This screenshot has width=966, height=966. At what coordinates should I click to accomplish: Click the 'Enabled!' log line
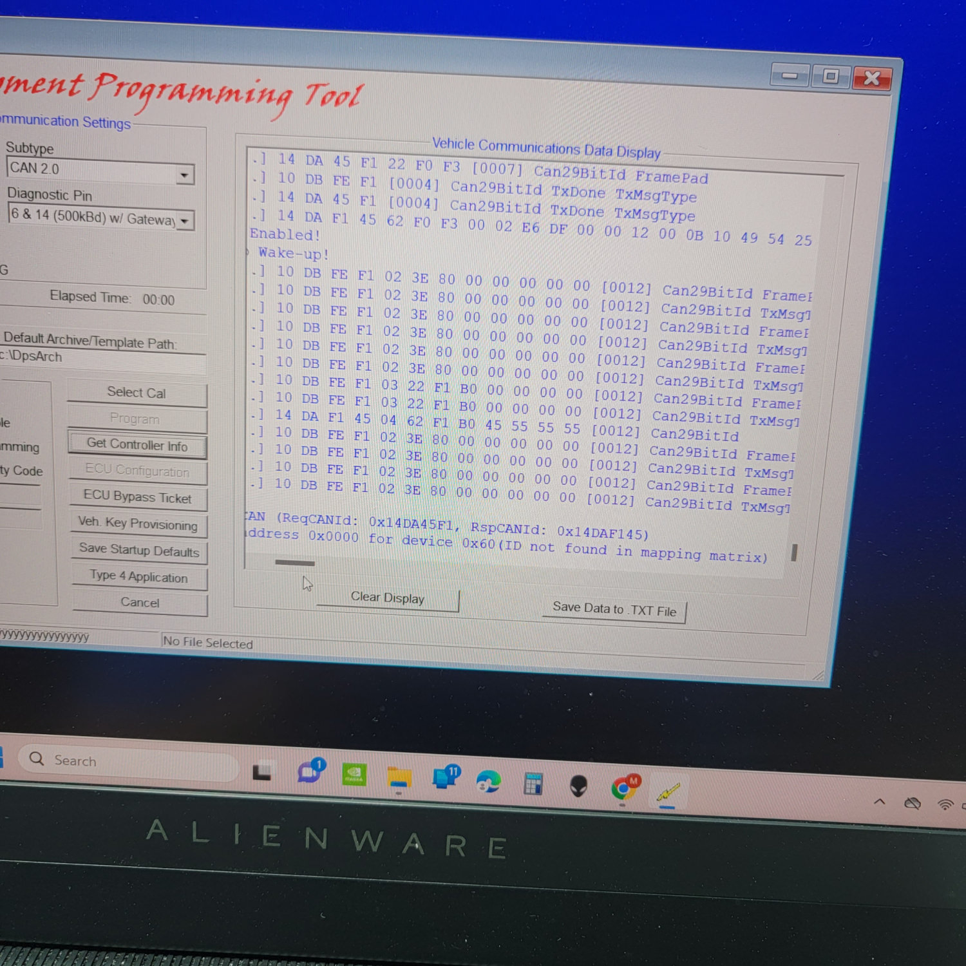pos(285,234)
